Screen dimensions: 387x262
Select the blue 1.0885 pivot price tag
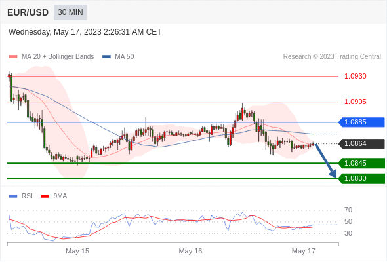pyautogui.click(x=361, y=122)
